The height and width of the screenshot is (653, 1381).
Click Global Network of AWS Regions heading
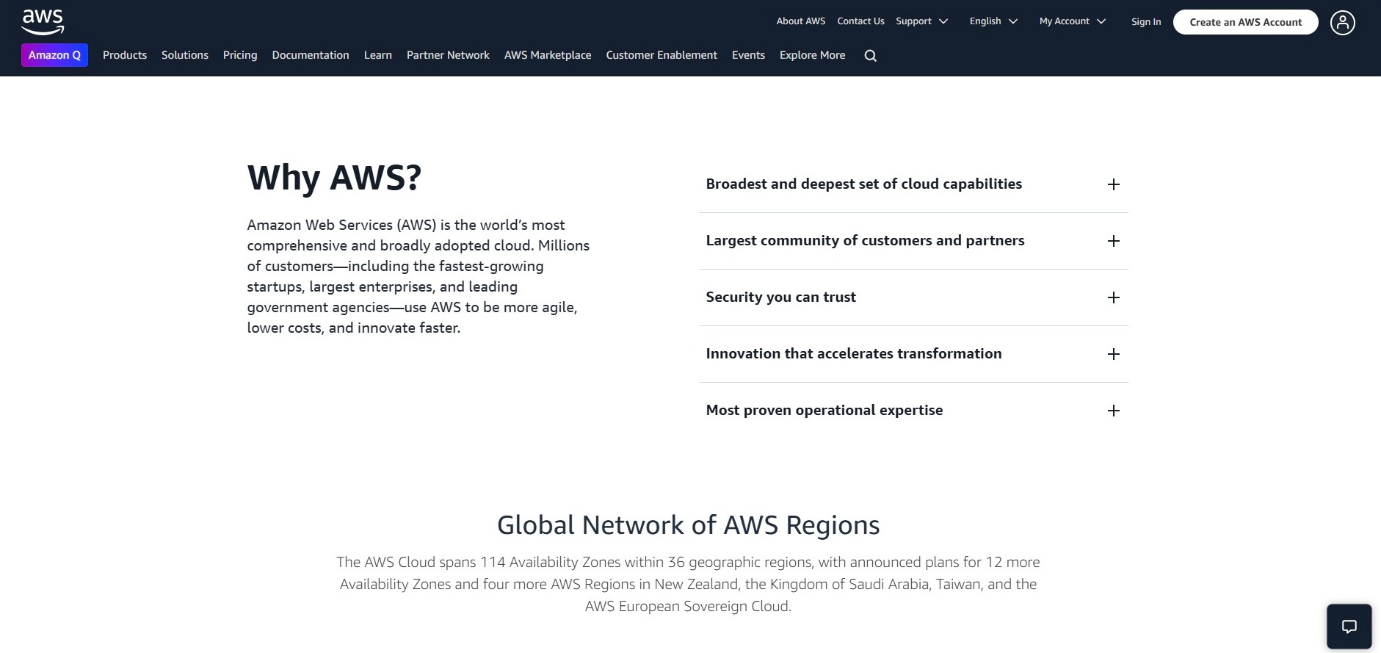689,525
